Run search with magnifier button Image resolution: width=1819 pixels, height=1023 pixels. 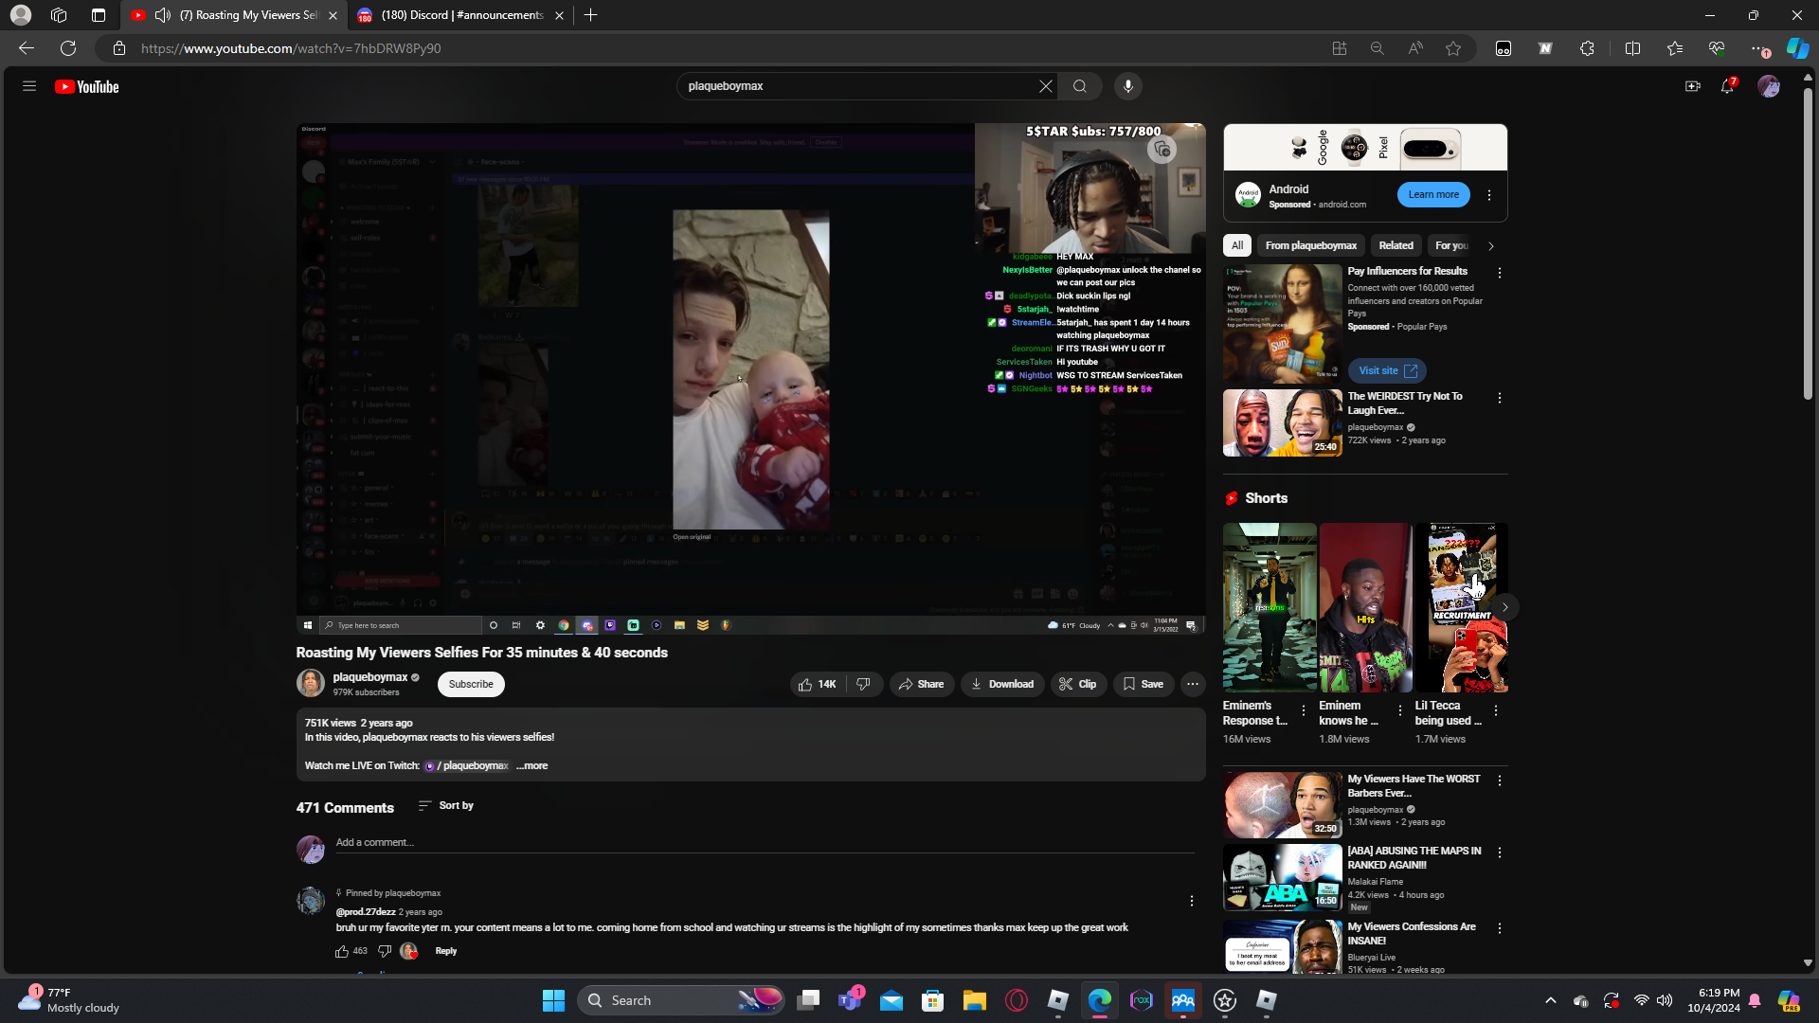click(1080, 86)
